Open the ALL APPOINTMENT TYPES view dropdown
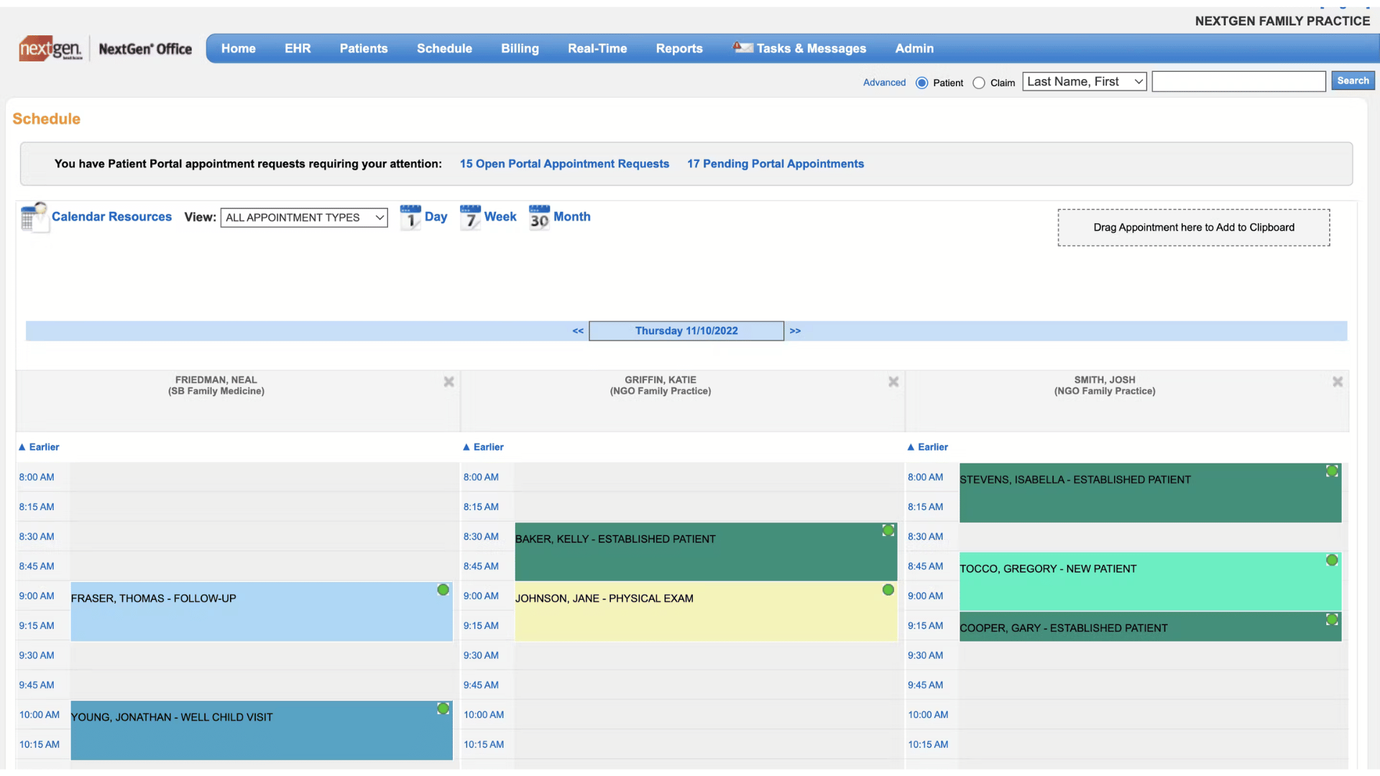 303,218
